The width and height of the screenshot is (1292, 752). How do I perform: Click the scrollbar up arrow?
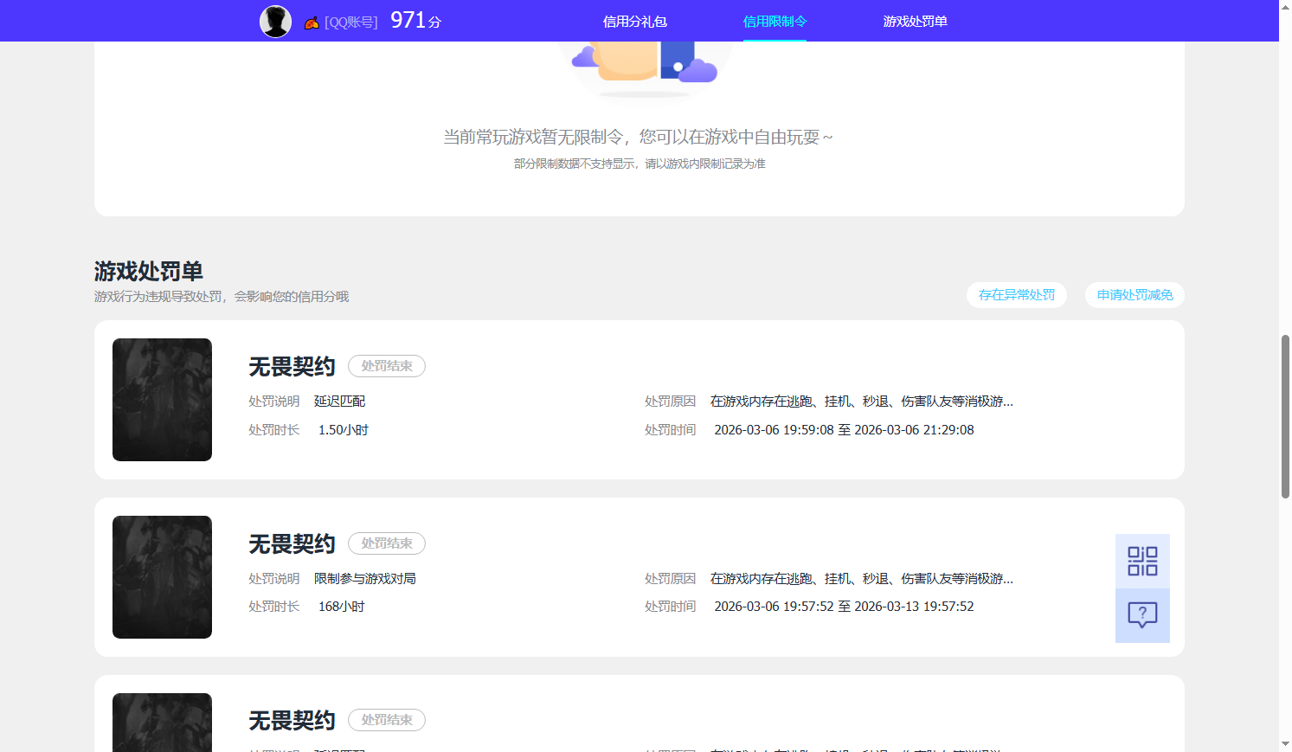point(1285,6)
